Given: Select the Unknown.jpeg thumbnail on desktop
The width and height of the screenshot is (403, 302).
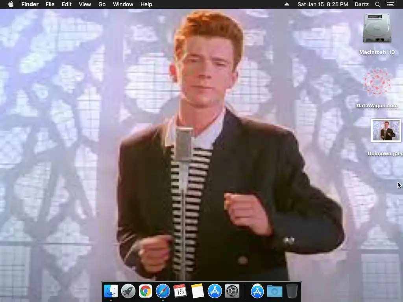Looking at the screenshot, I should pyautogui.click(x=386, y=131).
